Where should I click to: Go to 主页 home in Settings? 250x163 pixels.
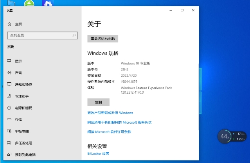18,24
